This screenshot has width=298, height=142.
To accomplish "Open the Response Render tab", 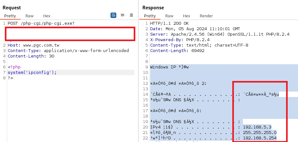I will click(206, 16).
